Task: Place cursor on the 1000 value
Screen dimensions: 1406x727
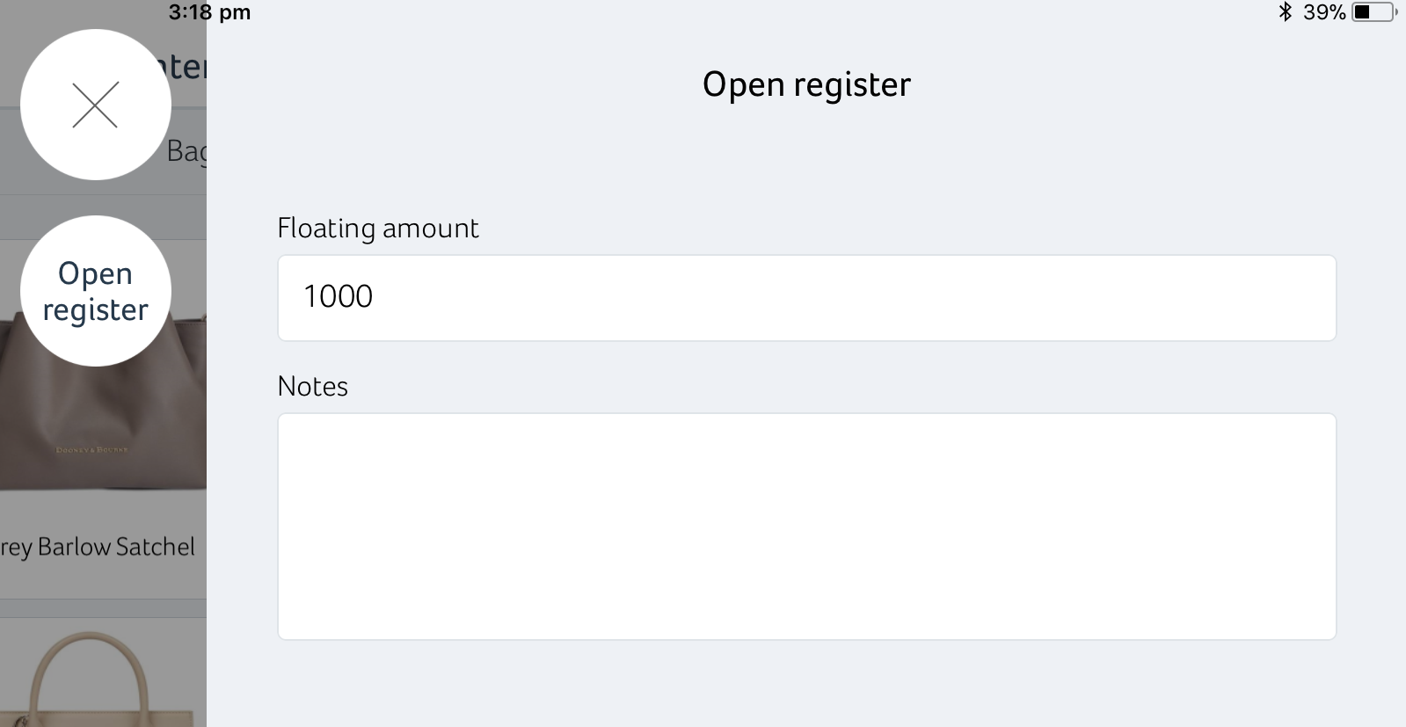Action: tap(338, 296)
